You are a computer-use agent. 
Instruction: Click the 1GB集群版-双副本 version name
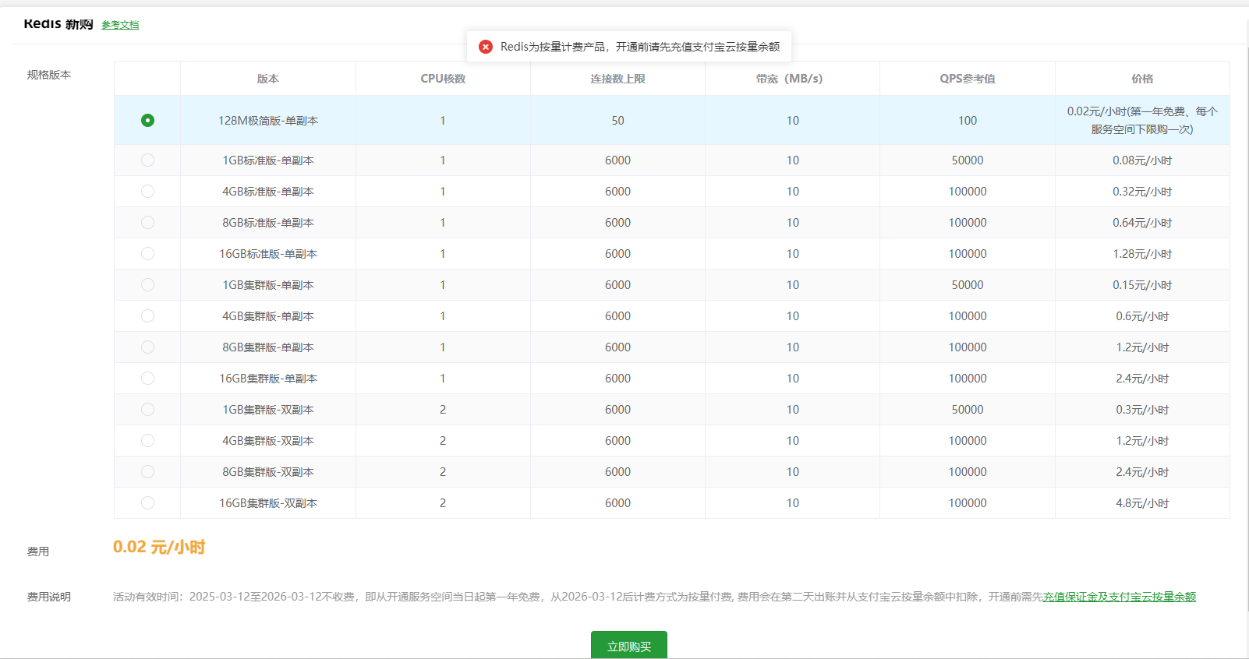268,410
